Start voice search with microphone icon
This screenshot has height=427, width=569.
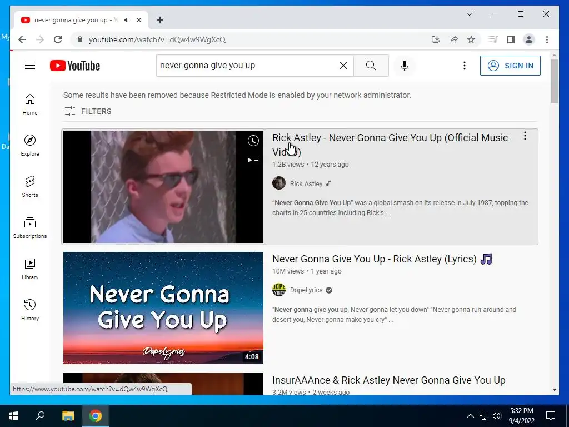coord(405,66)
